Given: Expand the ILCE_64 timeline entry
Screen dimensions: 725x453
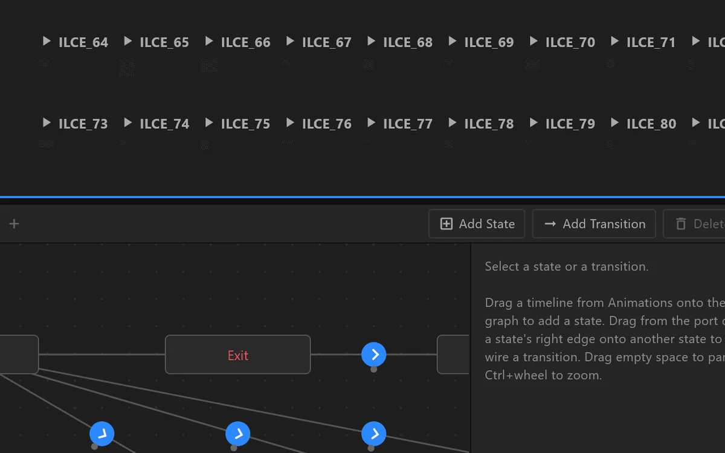Looking at the screenshot, I should click(47, 41).
